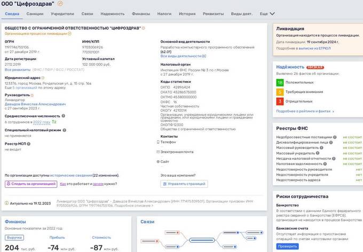Switch to the Учредители tab
363x252 pixels.
coord(62,14)
